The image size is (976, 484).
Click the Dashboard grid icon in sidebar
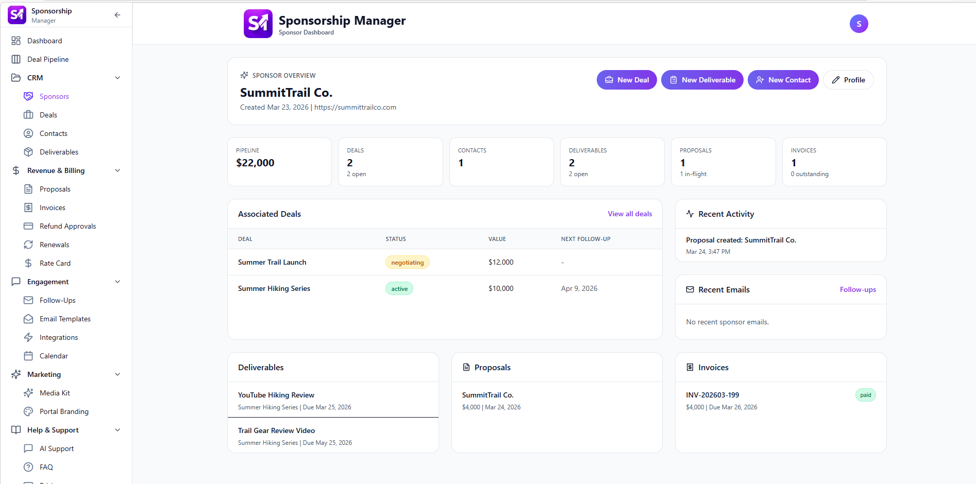[16, 41]
